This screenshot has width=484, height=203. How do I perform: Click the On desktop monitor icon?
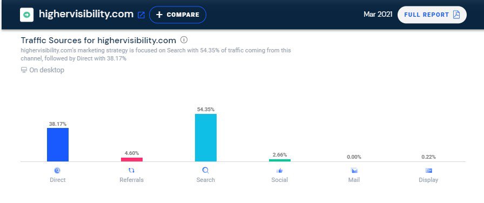click(x=24, y=70)
